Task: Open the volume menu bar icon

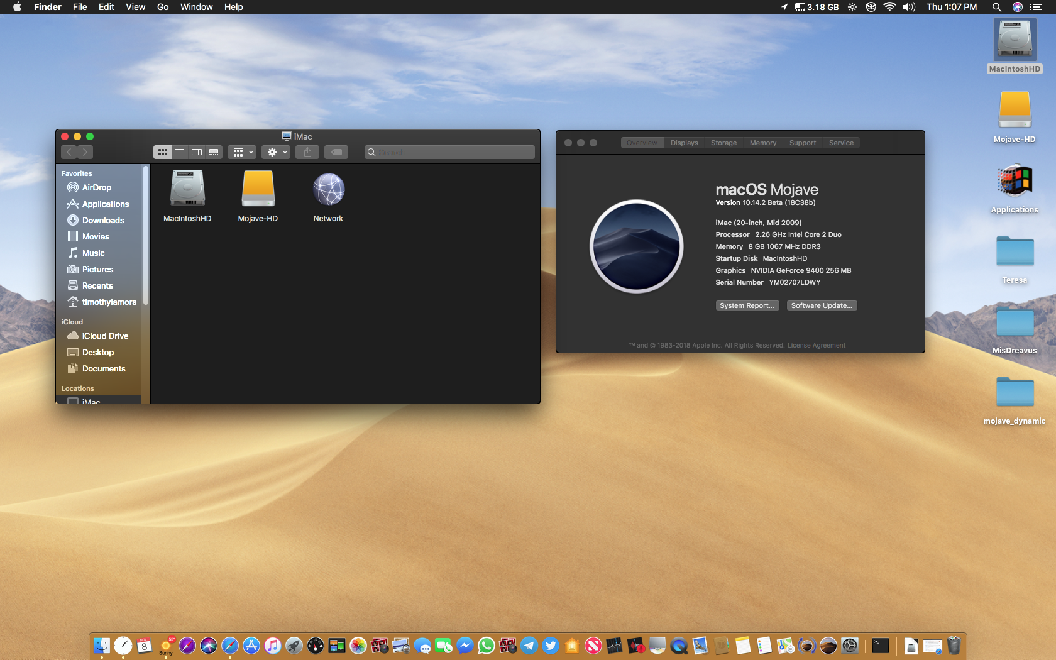Action: [x=908, y=7]
